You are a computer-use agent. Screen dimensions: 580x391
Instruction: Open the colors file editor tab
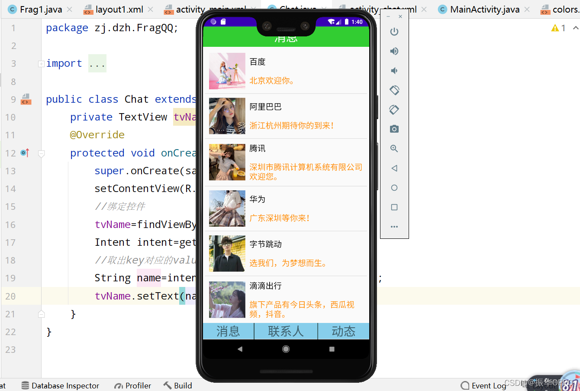[x=560, y=9]
